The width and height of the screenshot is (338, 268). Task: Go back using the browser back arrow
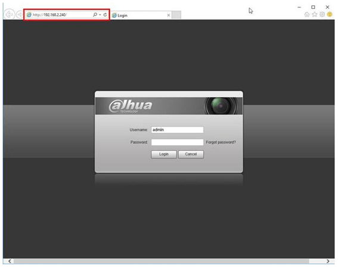point(10,14)
